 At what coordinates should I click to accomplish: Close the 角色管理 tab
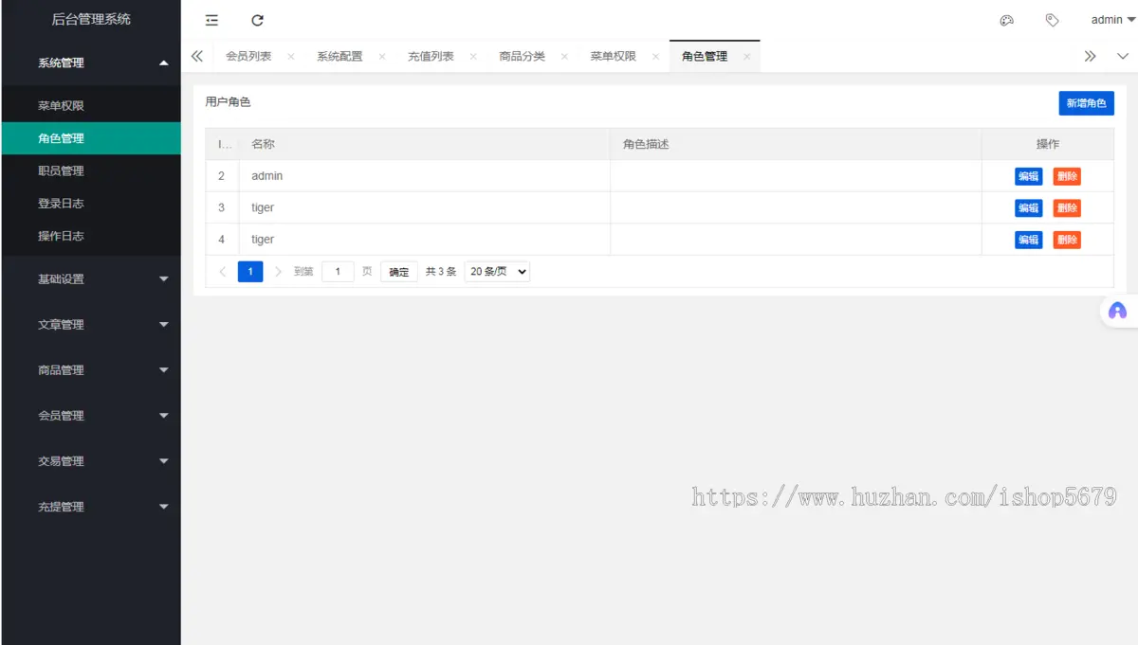(747, 57)
